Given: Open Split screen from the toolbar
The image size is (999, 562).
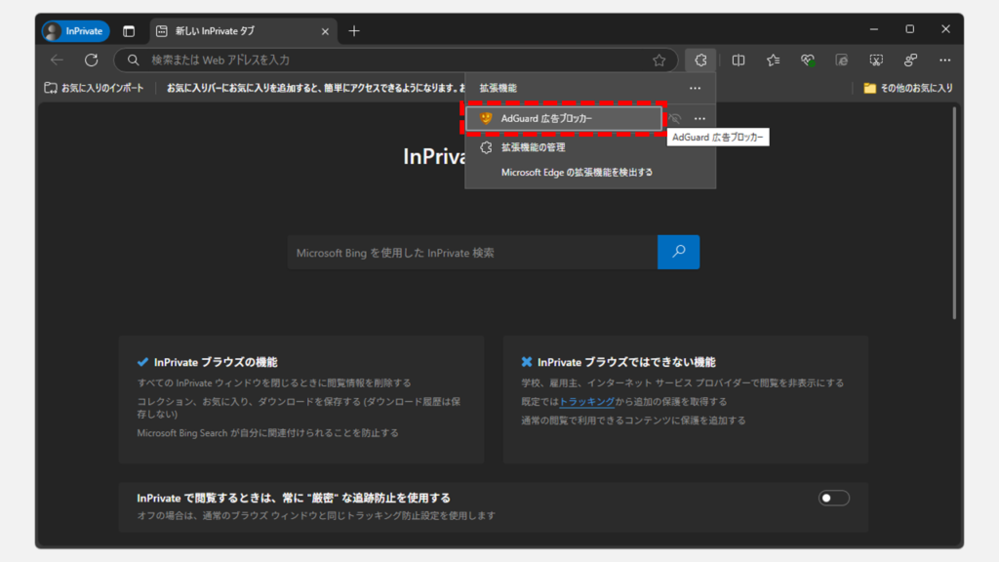Looking at the screenshot, I should coord(739,60).
